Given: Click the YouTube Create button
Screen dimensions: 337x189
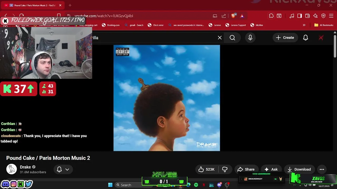Looking at the screenshot, I should [x=285, y=38].
